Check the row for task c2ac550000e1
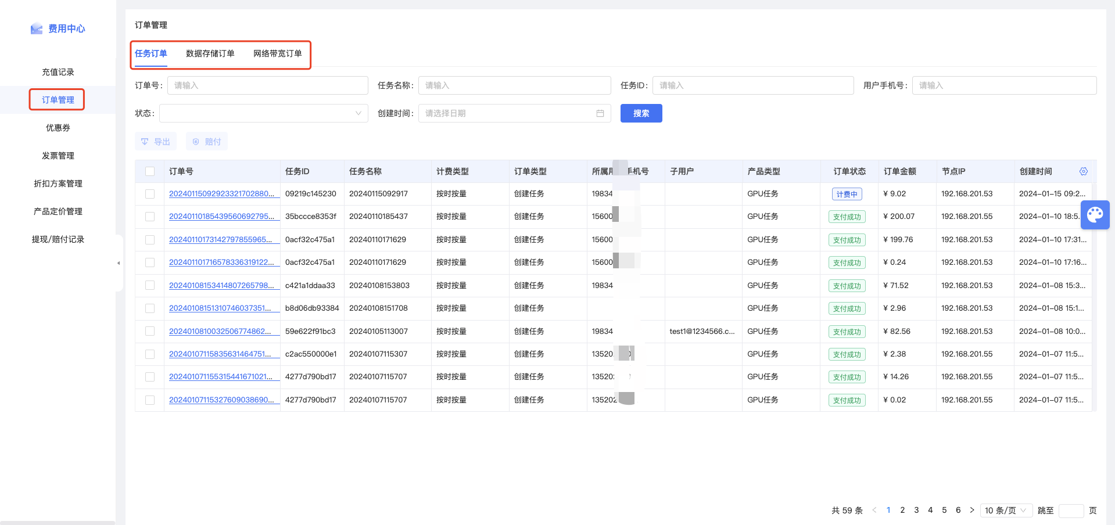 pyautogui.click(x=150, y=354)
